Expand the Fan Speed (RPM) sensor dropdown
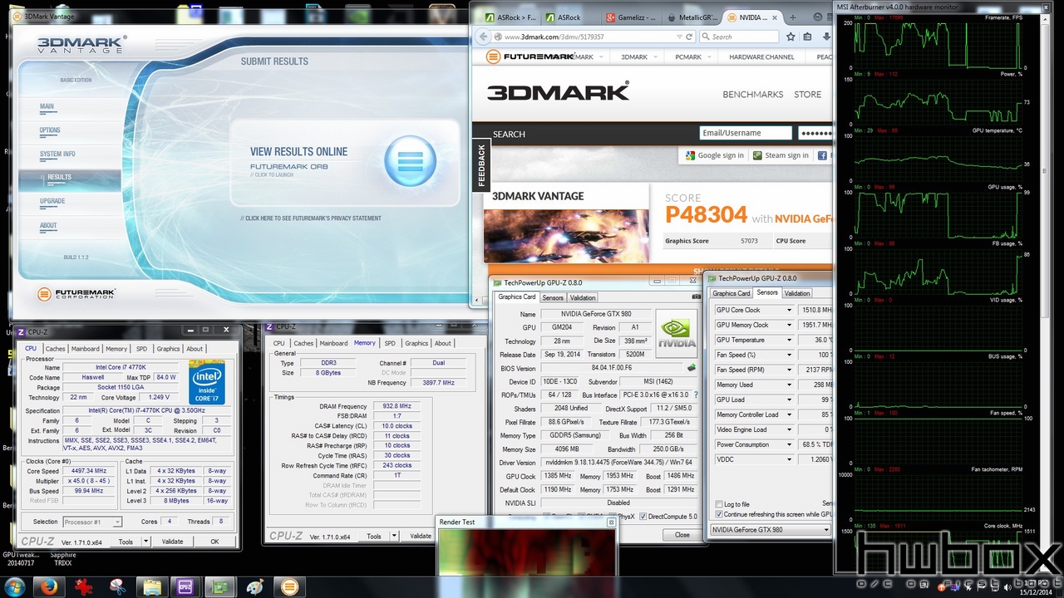This screenshot has width=1064, height=598. click(x=789, y=370)
